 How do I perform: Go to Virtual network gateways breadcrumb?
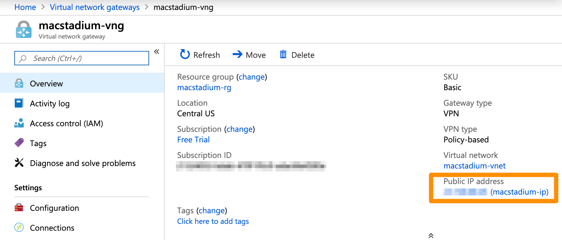pyautogui.click(x=94, y=7)
